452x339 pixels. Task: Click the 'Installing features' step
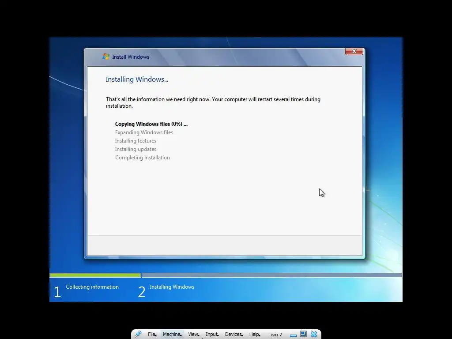click(x=136, y=141)
